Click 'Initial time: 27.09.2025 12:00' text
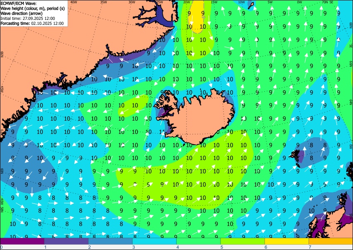 pos(28,18)
